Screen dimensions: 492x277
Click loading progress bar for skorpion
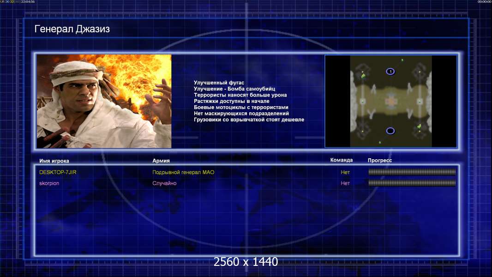pyautogui.click(x=412, y=183)
